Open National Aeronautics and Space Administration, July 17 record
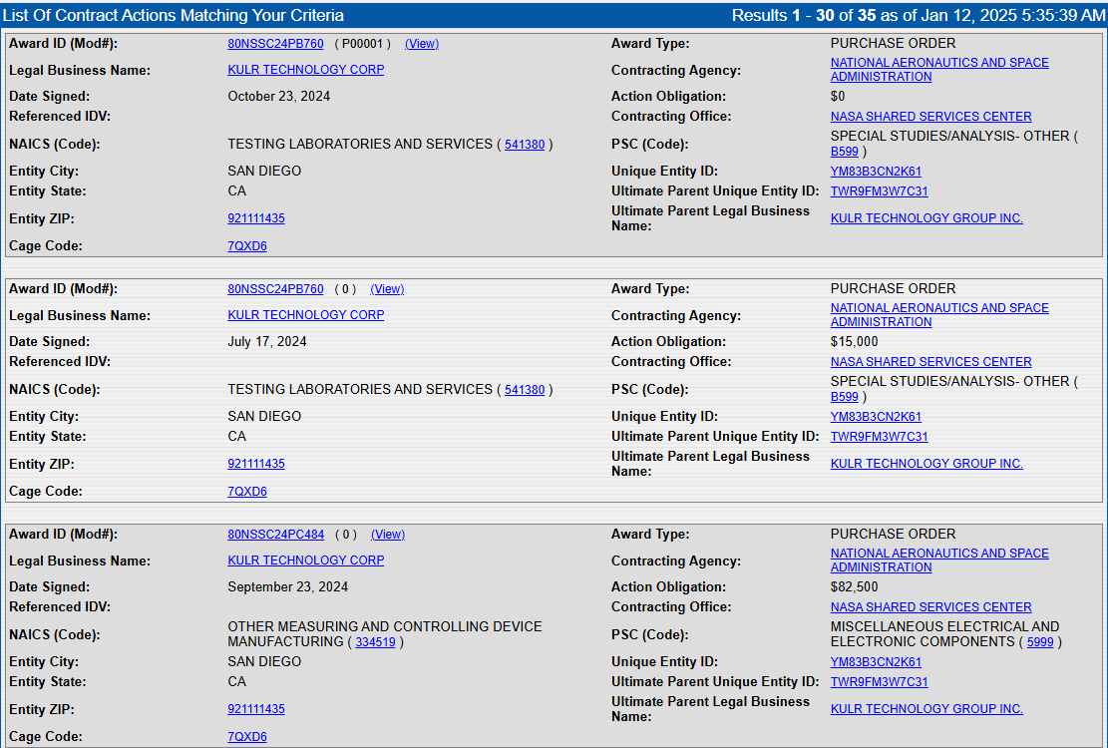Image resolution: width=1108 pixels, height=748 pixels. [938, 315]
